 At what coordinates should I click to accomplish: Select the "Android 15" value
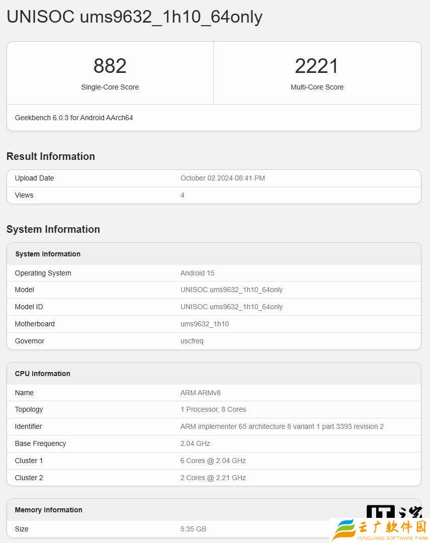pyautogui.click(x=197, y=273)
